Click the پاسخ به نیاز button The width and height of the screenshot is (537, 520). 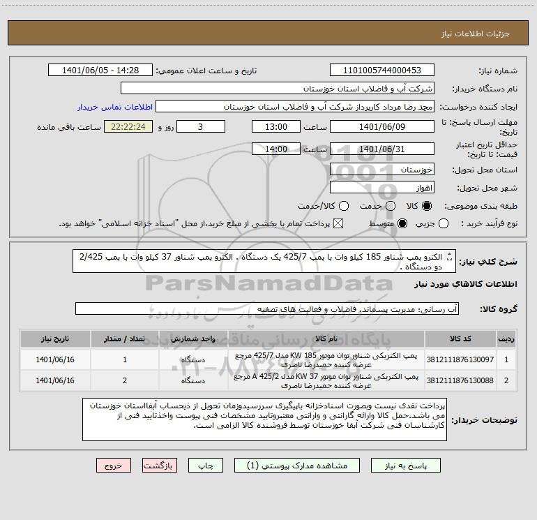[x=405, y=466]
